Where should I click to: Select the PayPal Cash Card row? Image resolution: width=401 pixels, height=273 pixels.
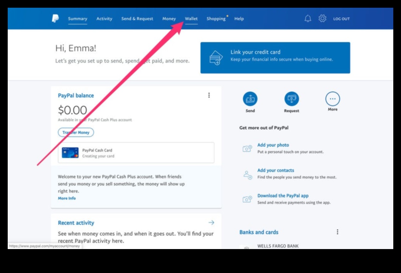pos(136,153)
